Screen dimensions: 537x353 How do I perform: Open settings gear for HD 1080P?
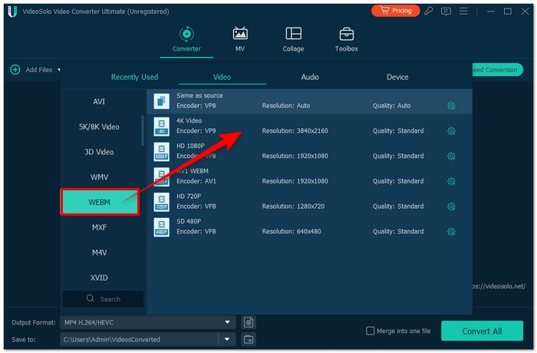click(x=451, y=157)
